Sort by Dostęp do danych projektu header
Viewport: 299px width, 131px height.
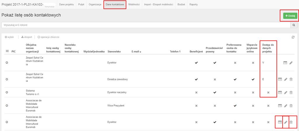(268, 48)
